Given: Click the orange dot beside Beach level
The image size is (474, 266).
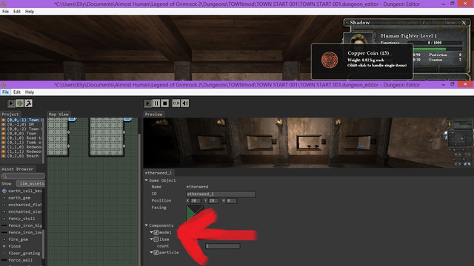Looking at the screenshot, I should coord(4,156).
